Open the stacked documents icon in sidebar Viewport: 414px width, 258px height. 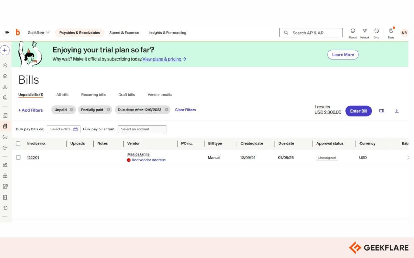click(5, 98)
